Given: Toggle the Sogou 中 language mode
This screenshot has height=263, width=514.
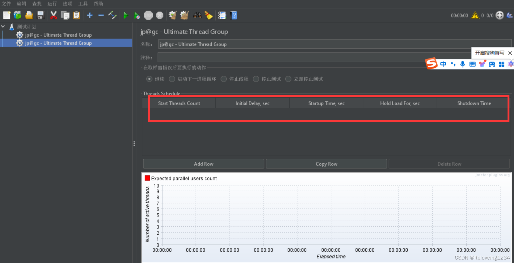Looking at the screenshot, I should (443, 64).
